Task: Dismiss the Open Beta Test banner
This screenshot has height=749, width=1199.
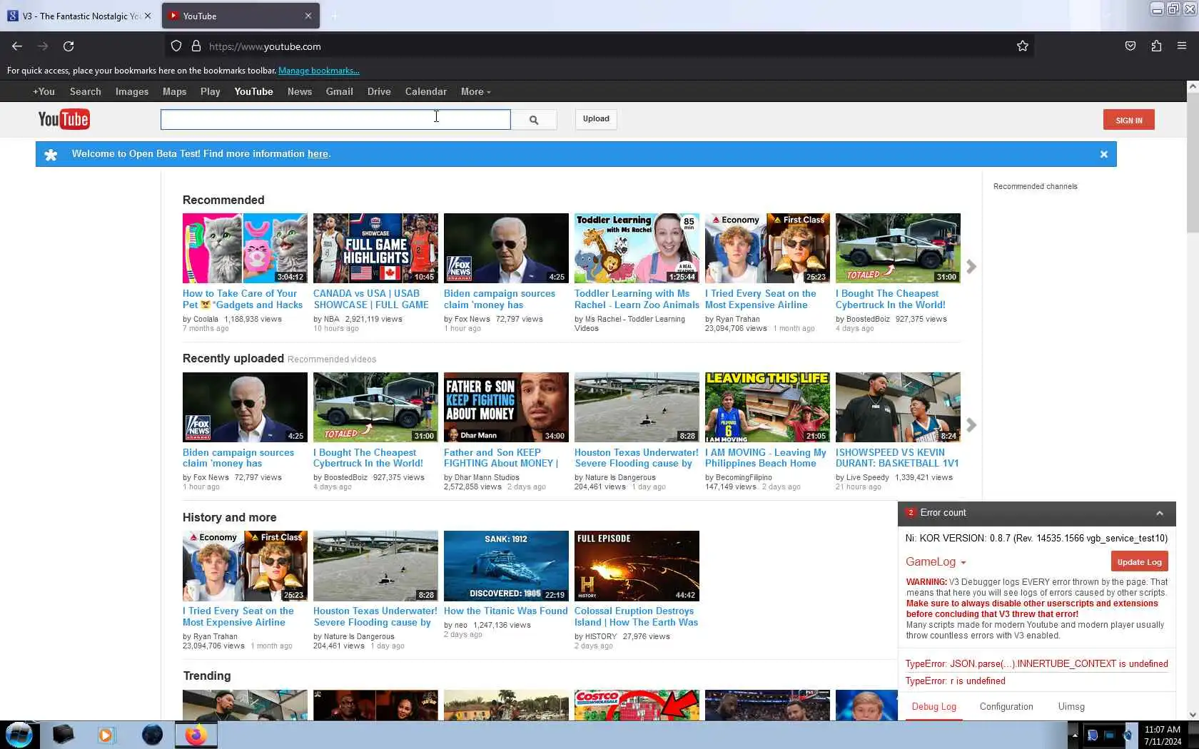Action: 1103,154
